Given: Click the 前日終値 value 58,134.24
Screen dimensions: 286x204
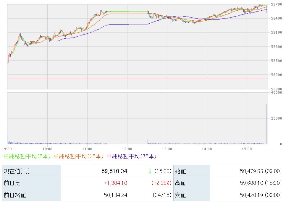Looking at the screenshot, I should [x=114, y=195].
